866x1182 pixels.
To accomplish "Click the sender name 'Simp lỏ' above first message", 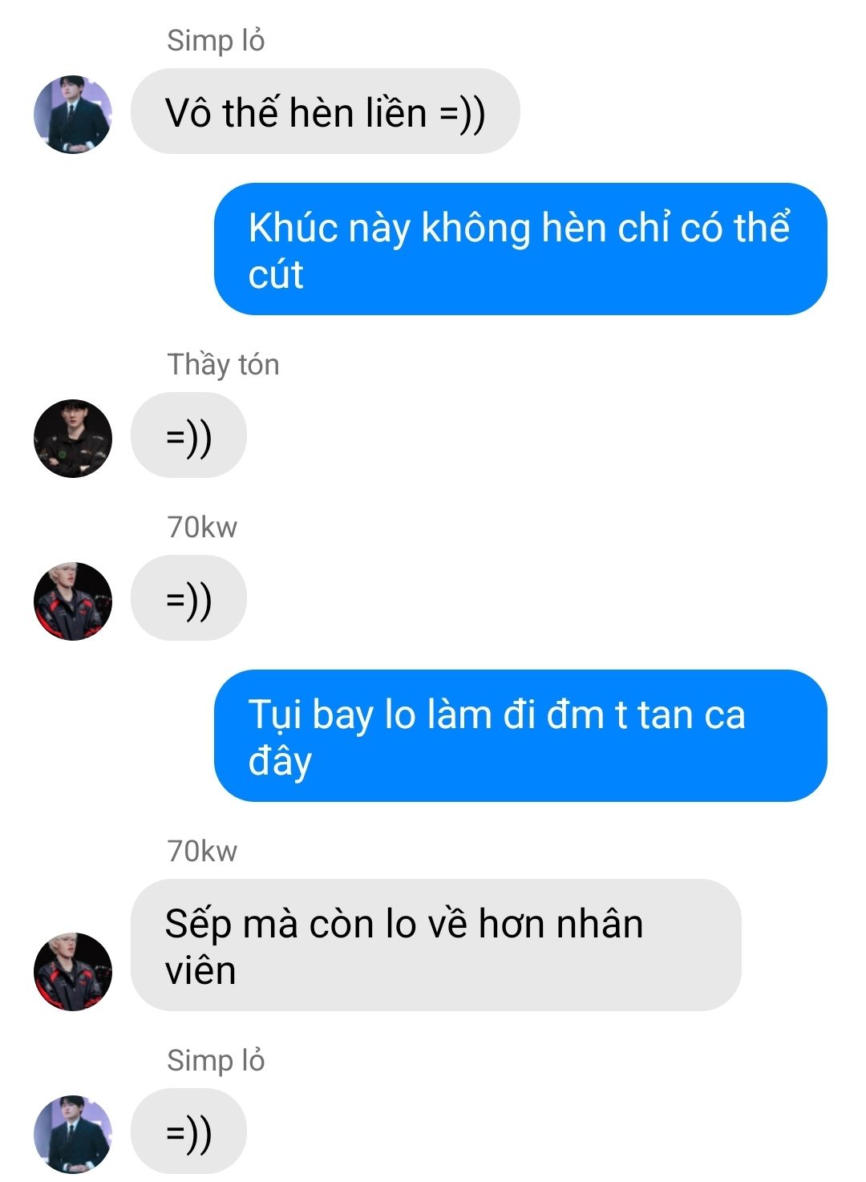I will point(216,40).
